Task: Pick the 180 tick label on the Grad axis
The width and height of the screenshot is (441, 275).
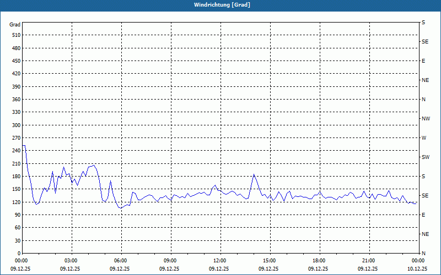Action: click(17, 177)
